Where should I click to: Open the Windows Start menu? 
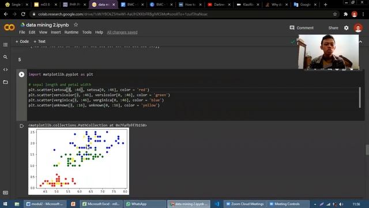point(5,204)
